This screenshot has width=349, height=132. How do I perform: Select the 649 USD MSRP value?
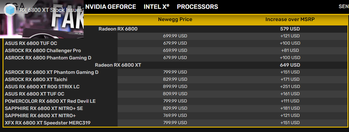(290, 65)
